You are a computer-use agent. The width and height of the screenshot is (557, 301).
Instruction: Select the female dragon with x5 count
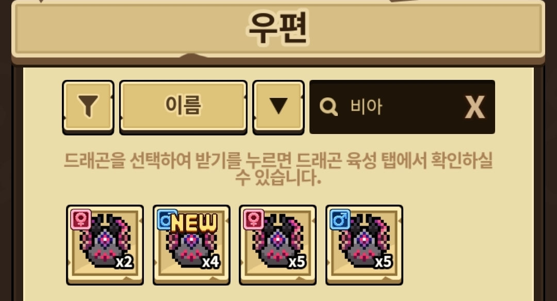coord(278,245)
